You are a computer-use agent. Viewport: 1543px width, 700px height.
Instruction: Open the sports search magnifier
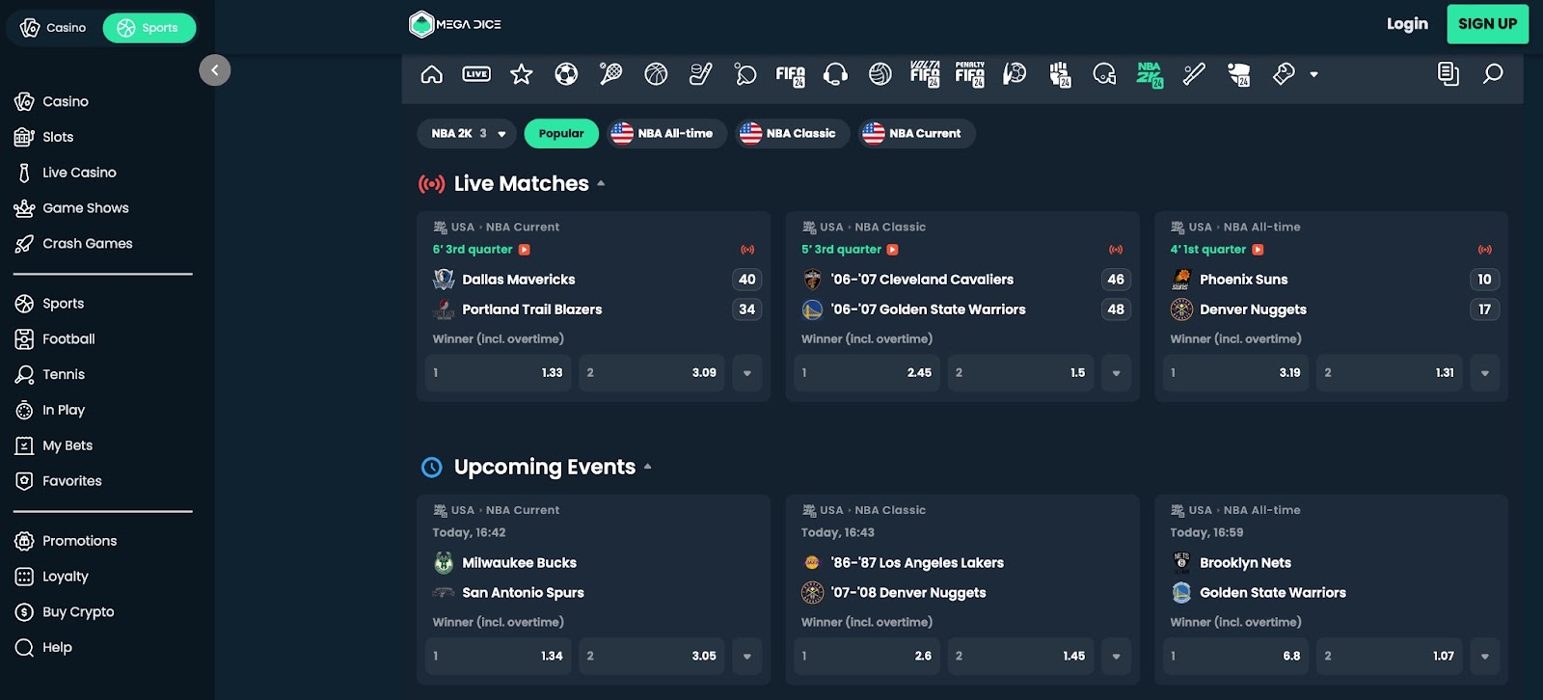click(1493, 74)
